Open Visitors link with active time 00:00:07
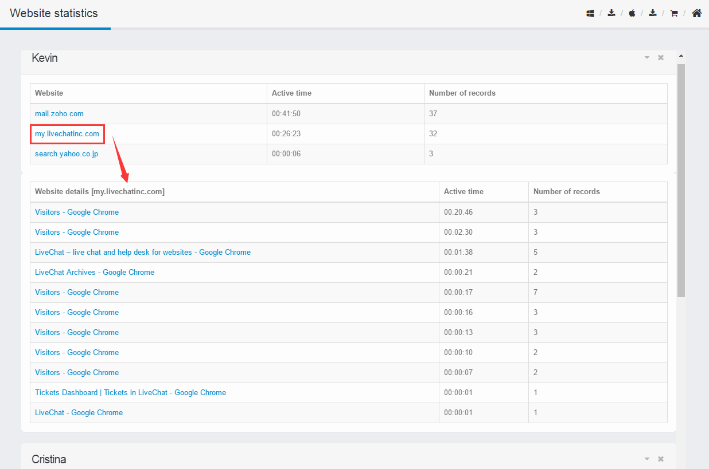Screen dimensions: 709x469 [77, 373]
